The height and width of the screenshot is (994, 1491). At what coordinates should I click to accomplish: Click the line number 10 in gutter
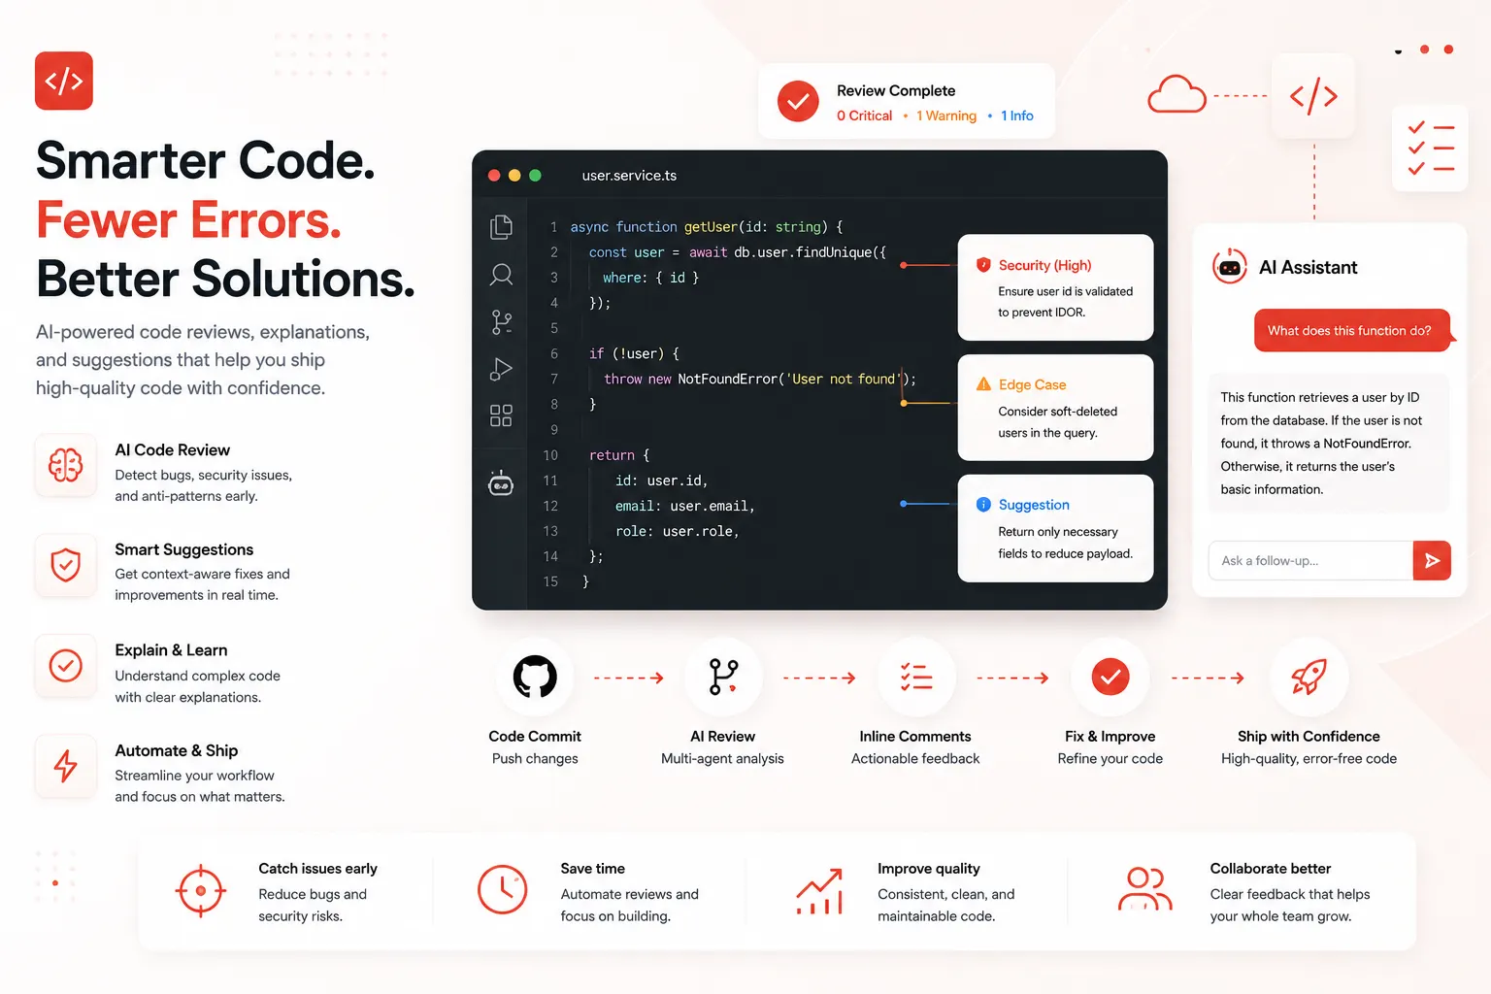(x=550, y=455)
